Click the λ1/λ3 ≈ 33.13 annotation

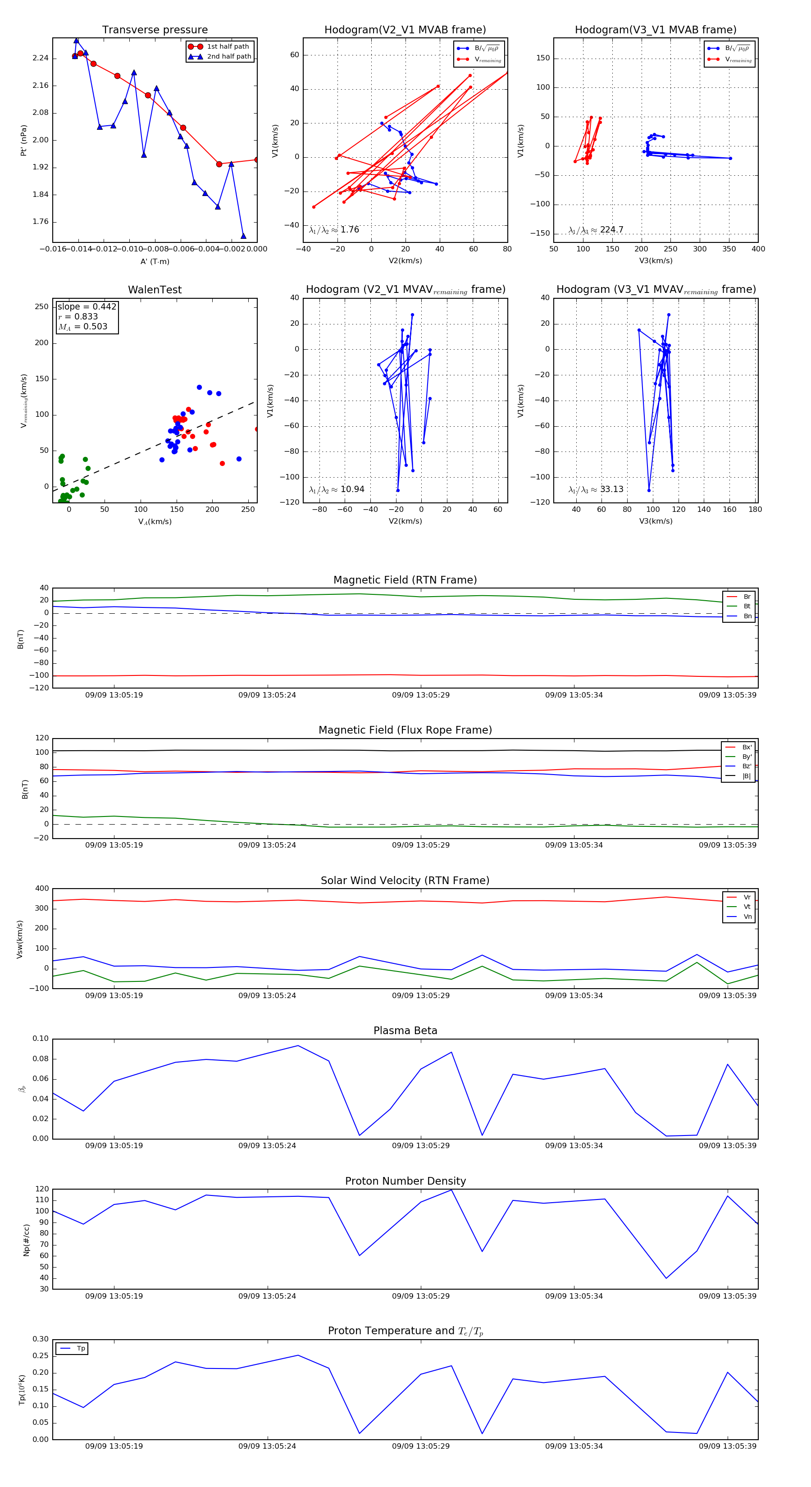point(596,489)
